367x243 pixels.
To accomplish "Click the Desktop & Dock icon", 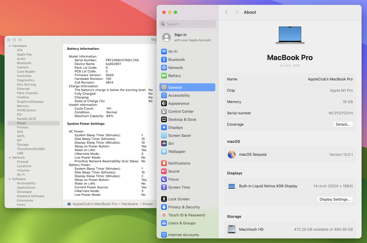I will (164, 119).
